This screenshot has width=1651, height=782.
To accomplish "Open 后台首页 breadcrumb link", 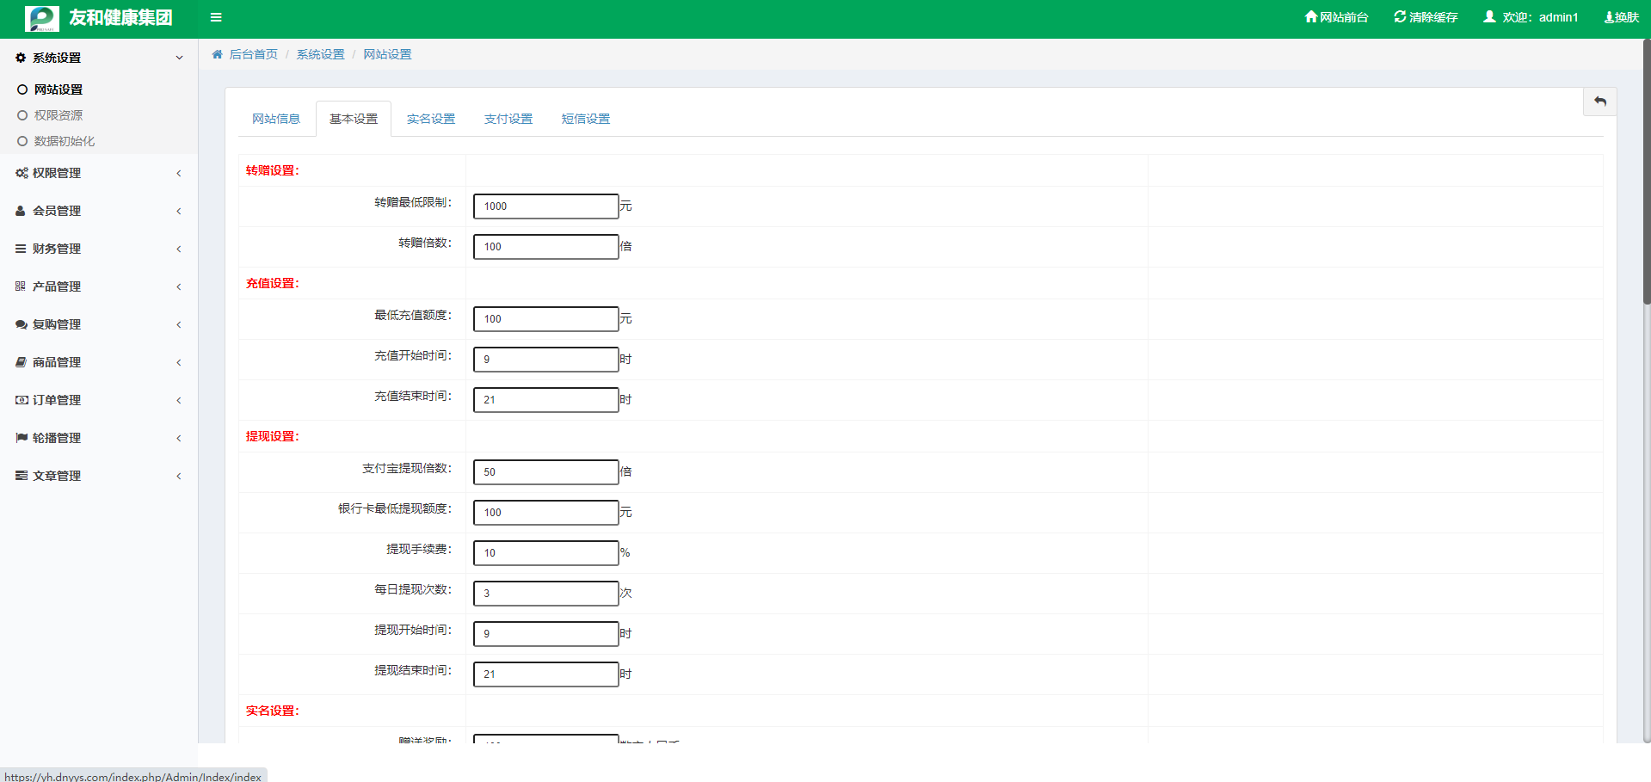I will [253, 54].
